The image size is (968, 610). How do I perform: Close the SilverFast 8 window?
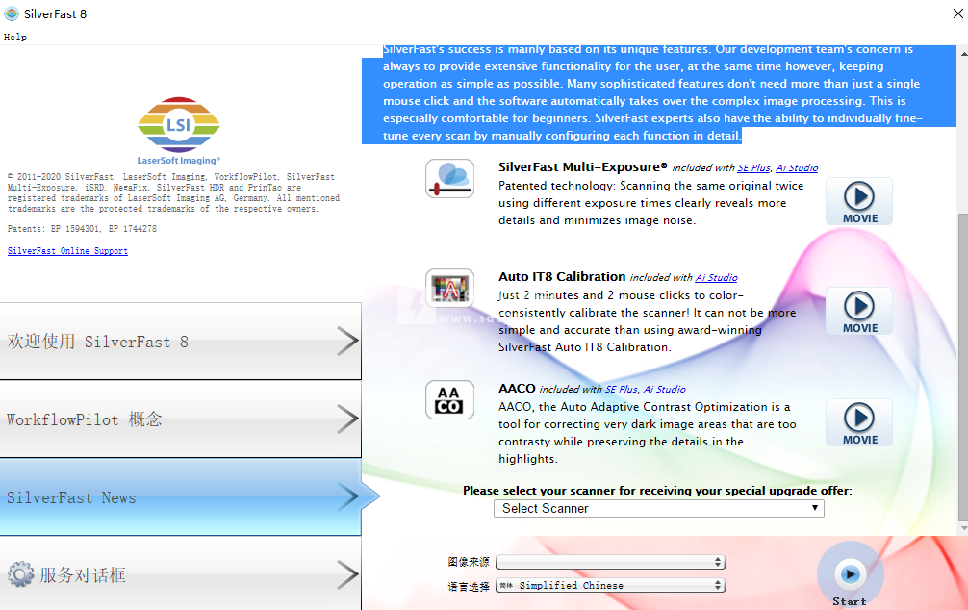point(957,13)
